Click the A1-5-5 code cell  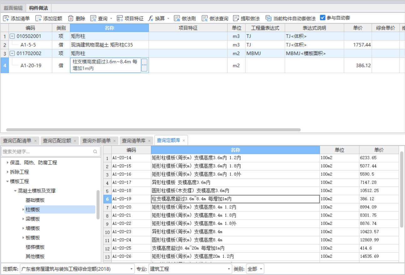(x=30, y=45)
